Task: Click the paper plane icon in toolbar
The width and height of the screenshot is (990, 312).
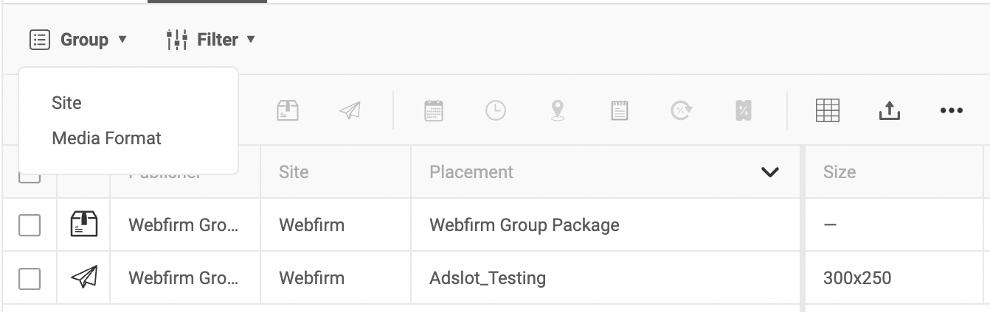Action: [350, 110]
